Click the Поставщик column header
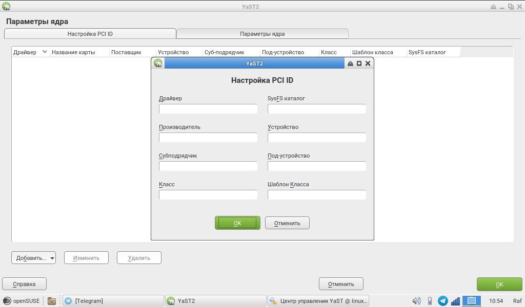 point(133,52)
